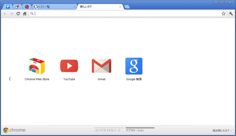Select the 新しいタブ tab
Screen dimensions: 236x136
[x=100, y=7]
